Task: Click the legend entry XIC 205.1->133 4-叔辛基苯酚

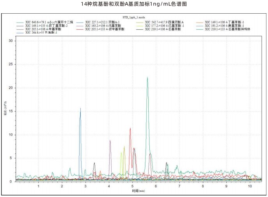Action: [x=100, y=29]
